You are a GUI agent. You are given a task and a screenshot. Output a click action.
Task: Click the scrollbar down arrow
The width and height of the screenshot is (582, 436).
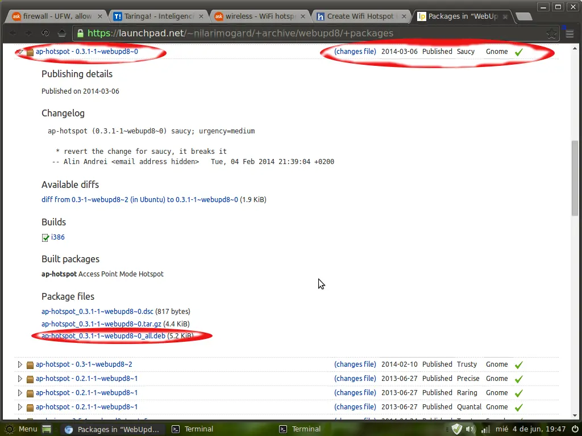point(575,416)
